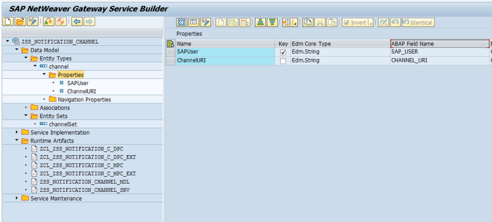Click the append row icon
Screen dimensions: 492x222
[x=233, y=22]
